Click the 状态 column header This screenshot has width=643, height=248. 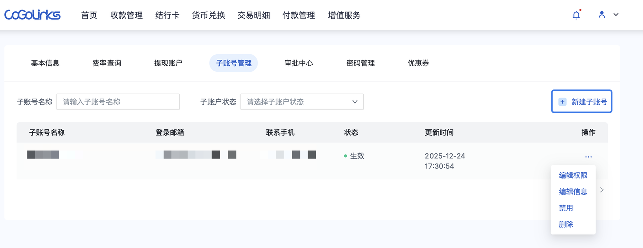[351, 133]
